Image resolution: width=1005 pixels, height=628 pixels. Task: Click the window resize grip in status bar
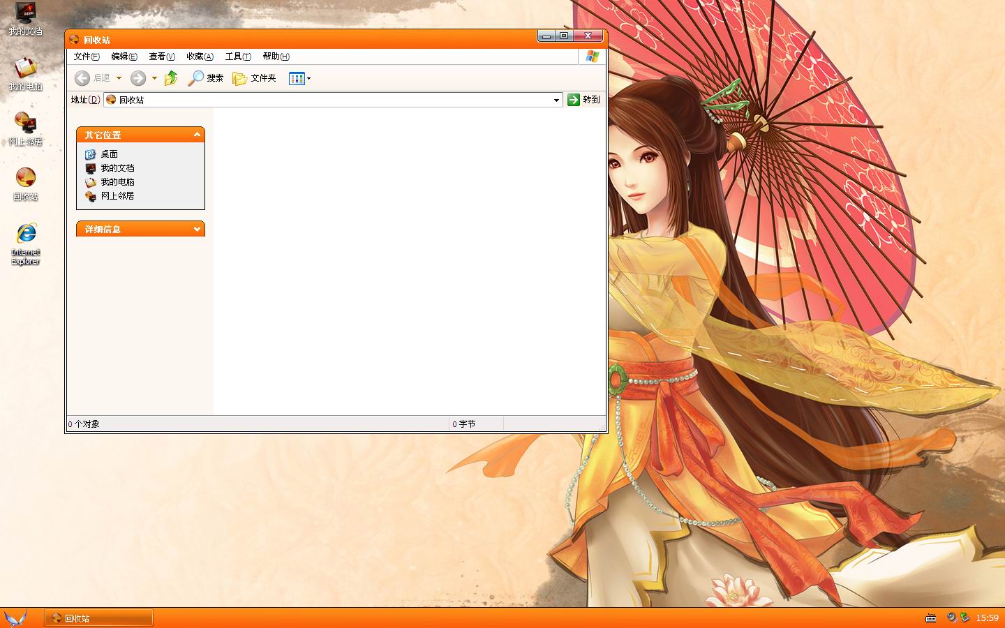pos(601,426)
